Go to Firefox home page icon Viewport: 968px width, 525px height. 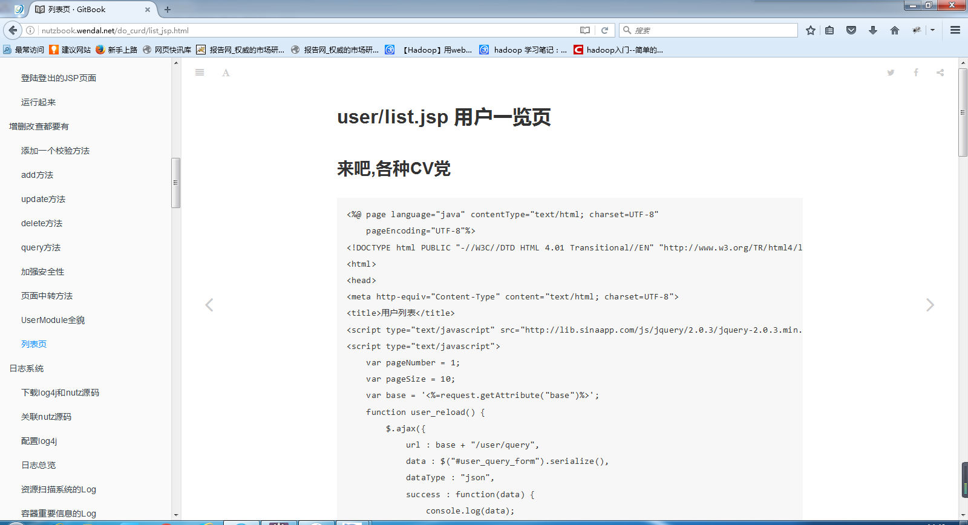point(895,30)
